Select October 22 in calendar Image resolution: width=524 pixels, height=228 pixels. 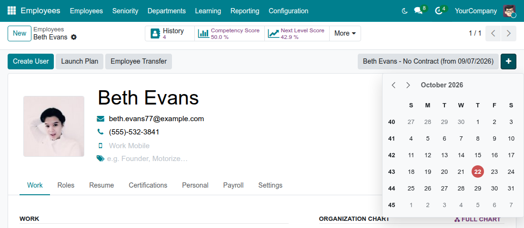point(477,171)
